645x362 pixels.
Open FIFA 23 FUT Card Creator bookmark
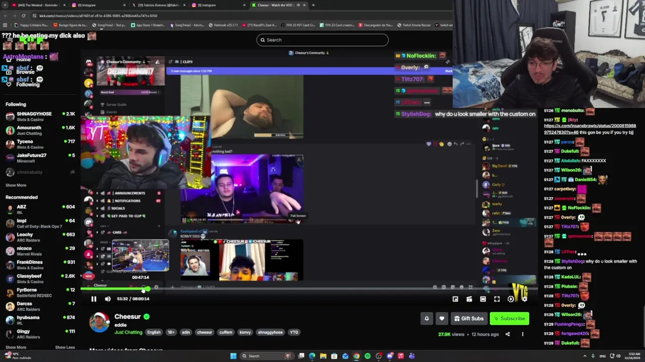point(297,25)
